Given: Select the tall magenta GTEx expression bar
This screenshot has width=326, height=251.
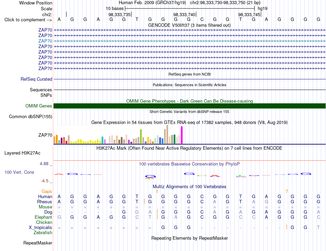Looking at the screenshot, I should pyautogui.click(x=182, y=135).
